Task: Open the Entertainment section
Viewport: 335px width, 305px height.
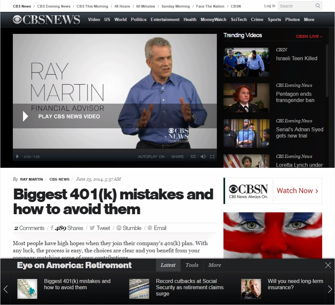Action: click(x=165, y=19)
